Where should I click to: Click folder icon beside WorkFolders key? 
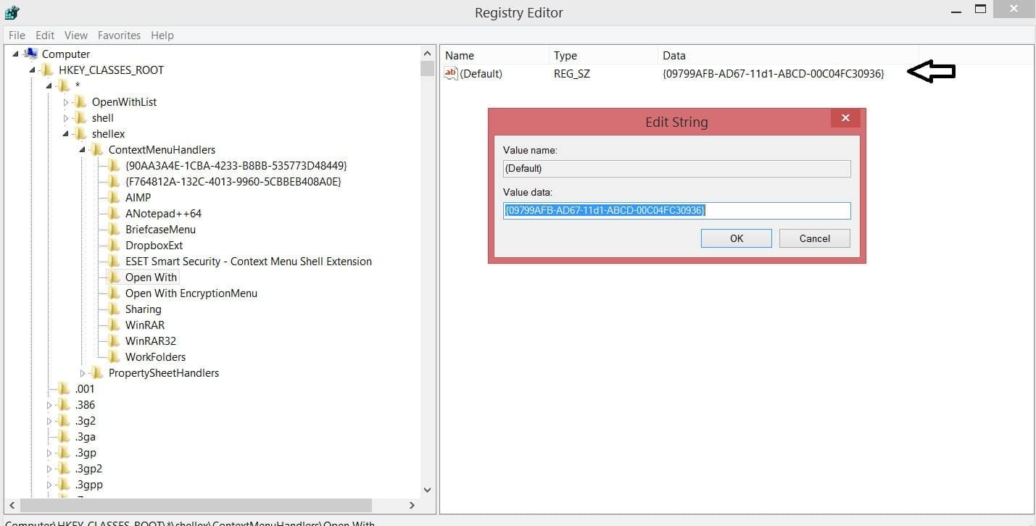tap(114, 357)
